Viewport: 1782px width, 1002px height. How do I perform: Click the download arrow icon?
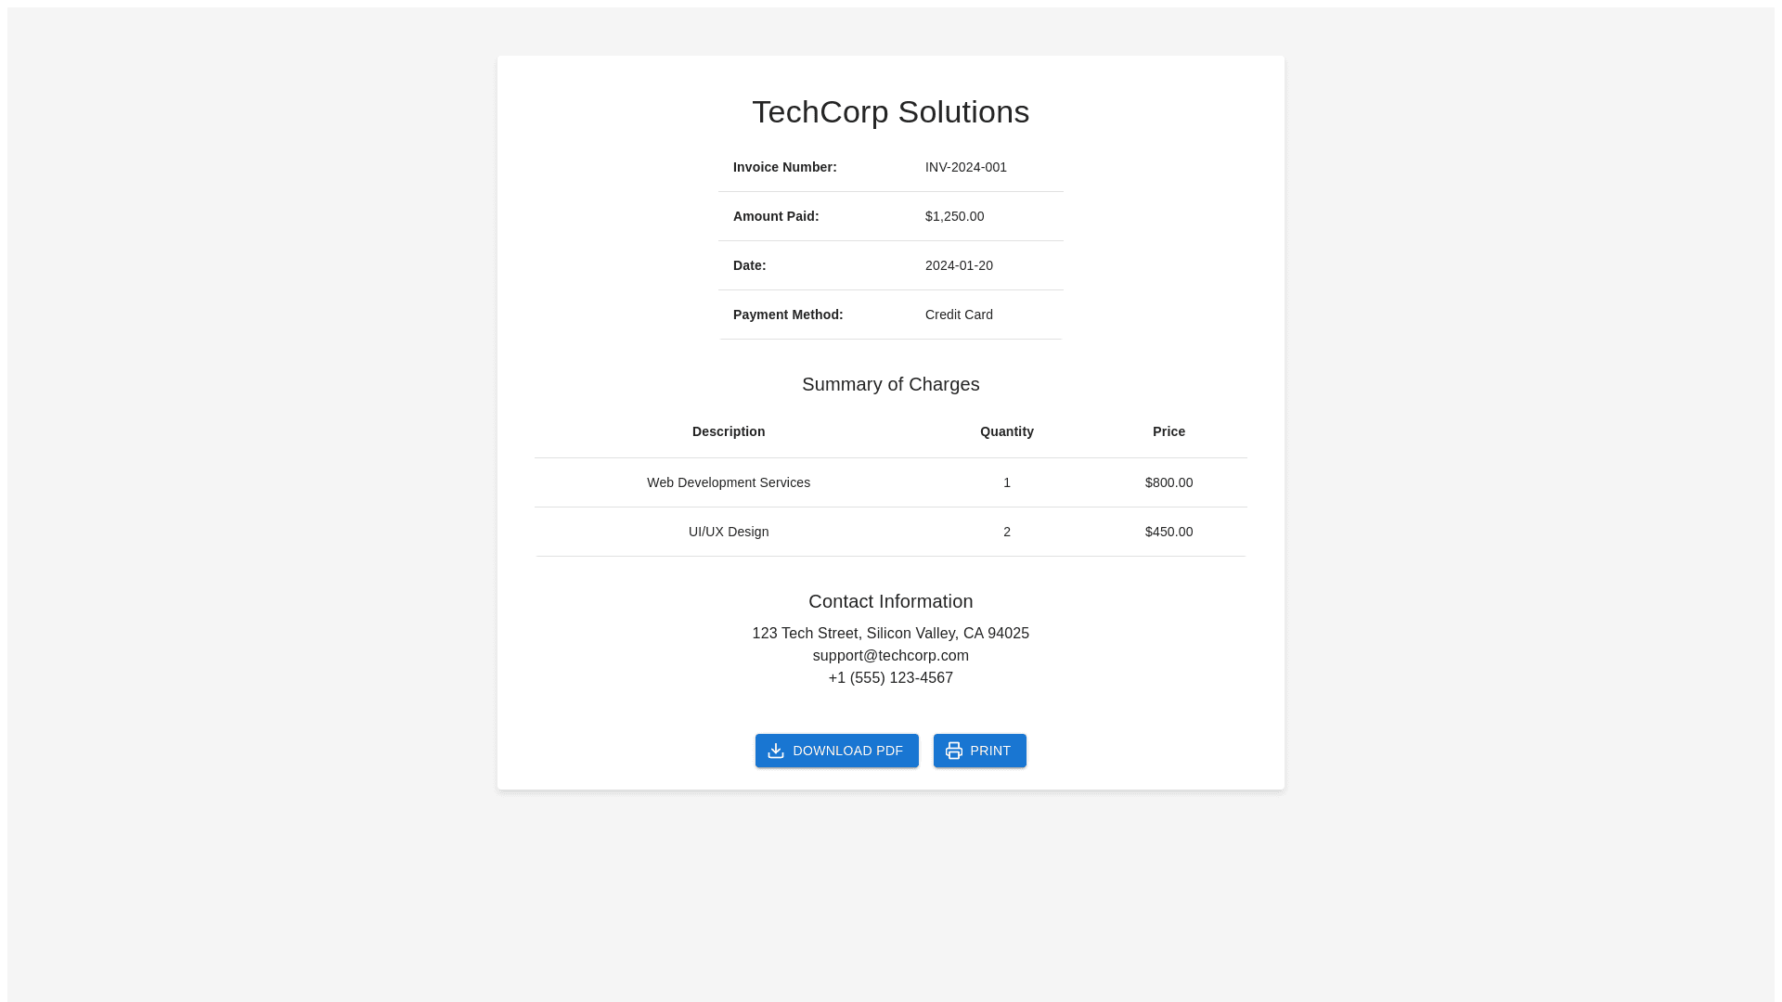(x=776, y=751)
